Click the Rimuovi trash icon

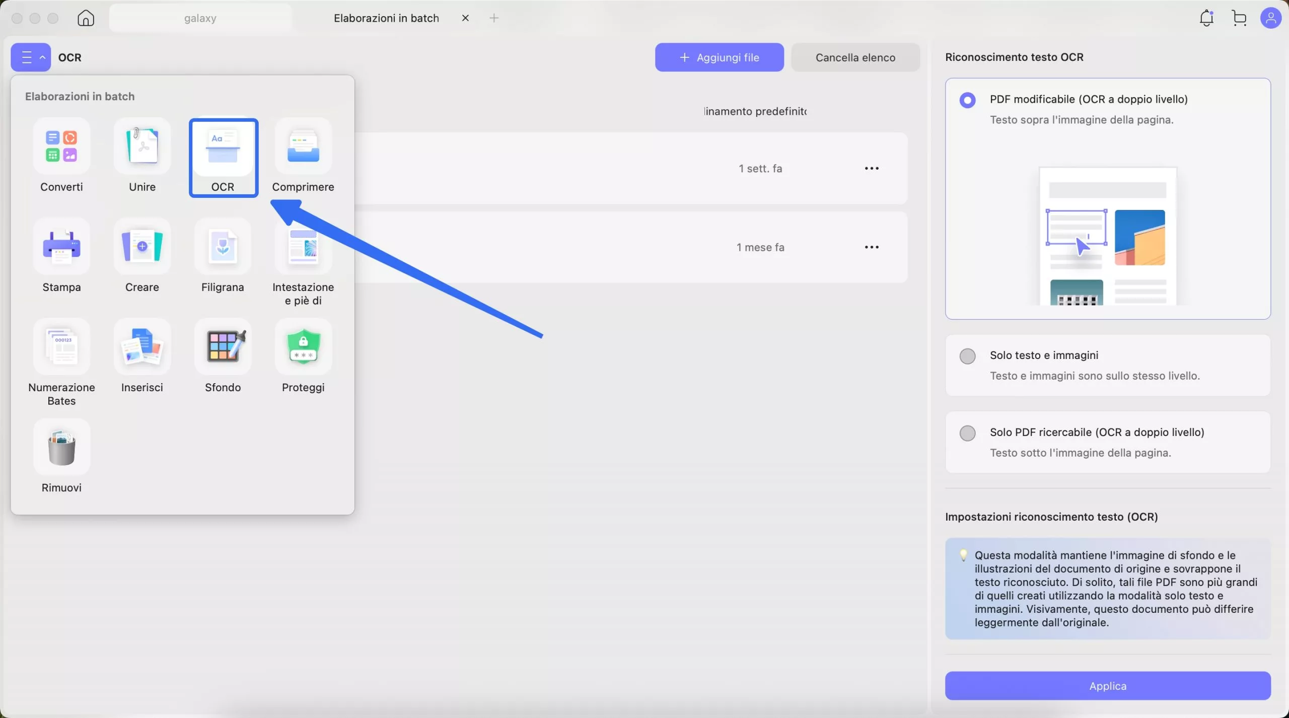(x=61, y=447)
